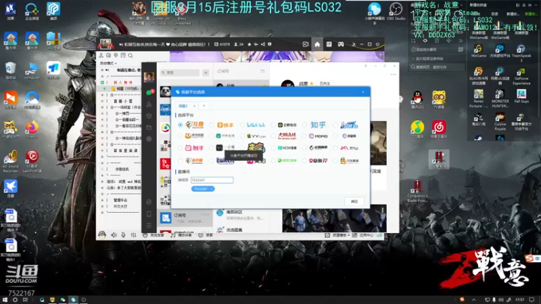Open OBS Studio desktop icon
Viewport: 541px width, 304px height.
click(x=396, y=11)
